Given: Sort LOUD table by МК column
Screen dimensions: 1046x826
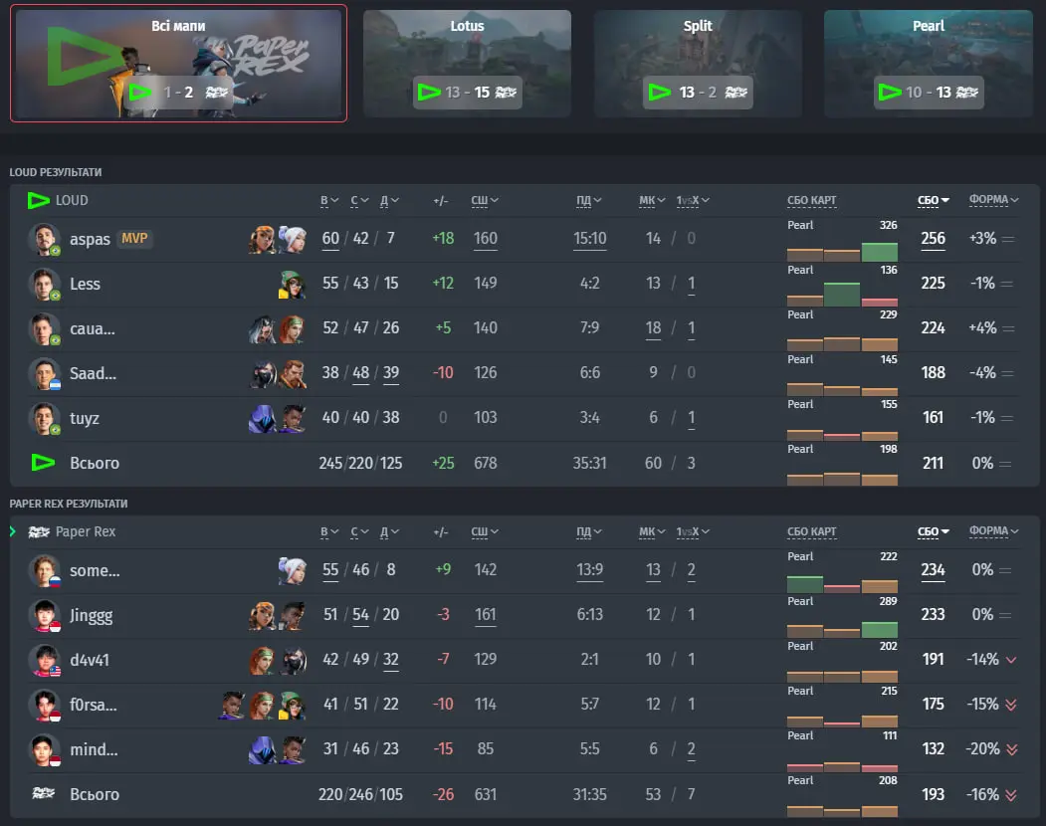Looking at the screenshot, I should pos(652,200).
